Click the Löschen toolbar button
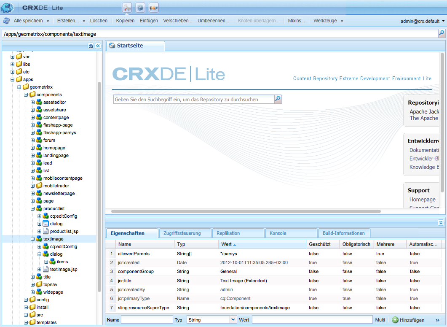Viewport: 447px width, 327px height. coord(99,21)
